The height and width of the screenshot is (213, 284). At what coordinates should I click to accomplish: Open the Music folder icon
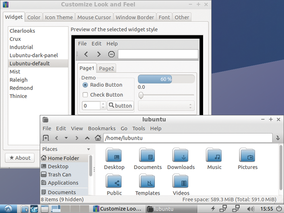(x=214, y=155)
